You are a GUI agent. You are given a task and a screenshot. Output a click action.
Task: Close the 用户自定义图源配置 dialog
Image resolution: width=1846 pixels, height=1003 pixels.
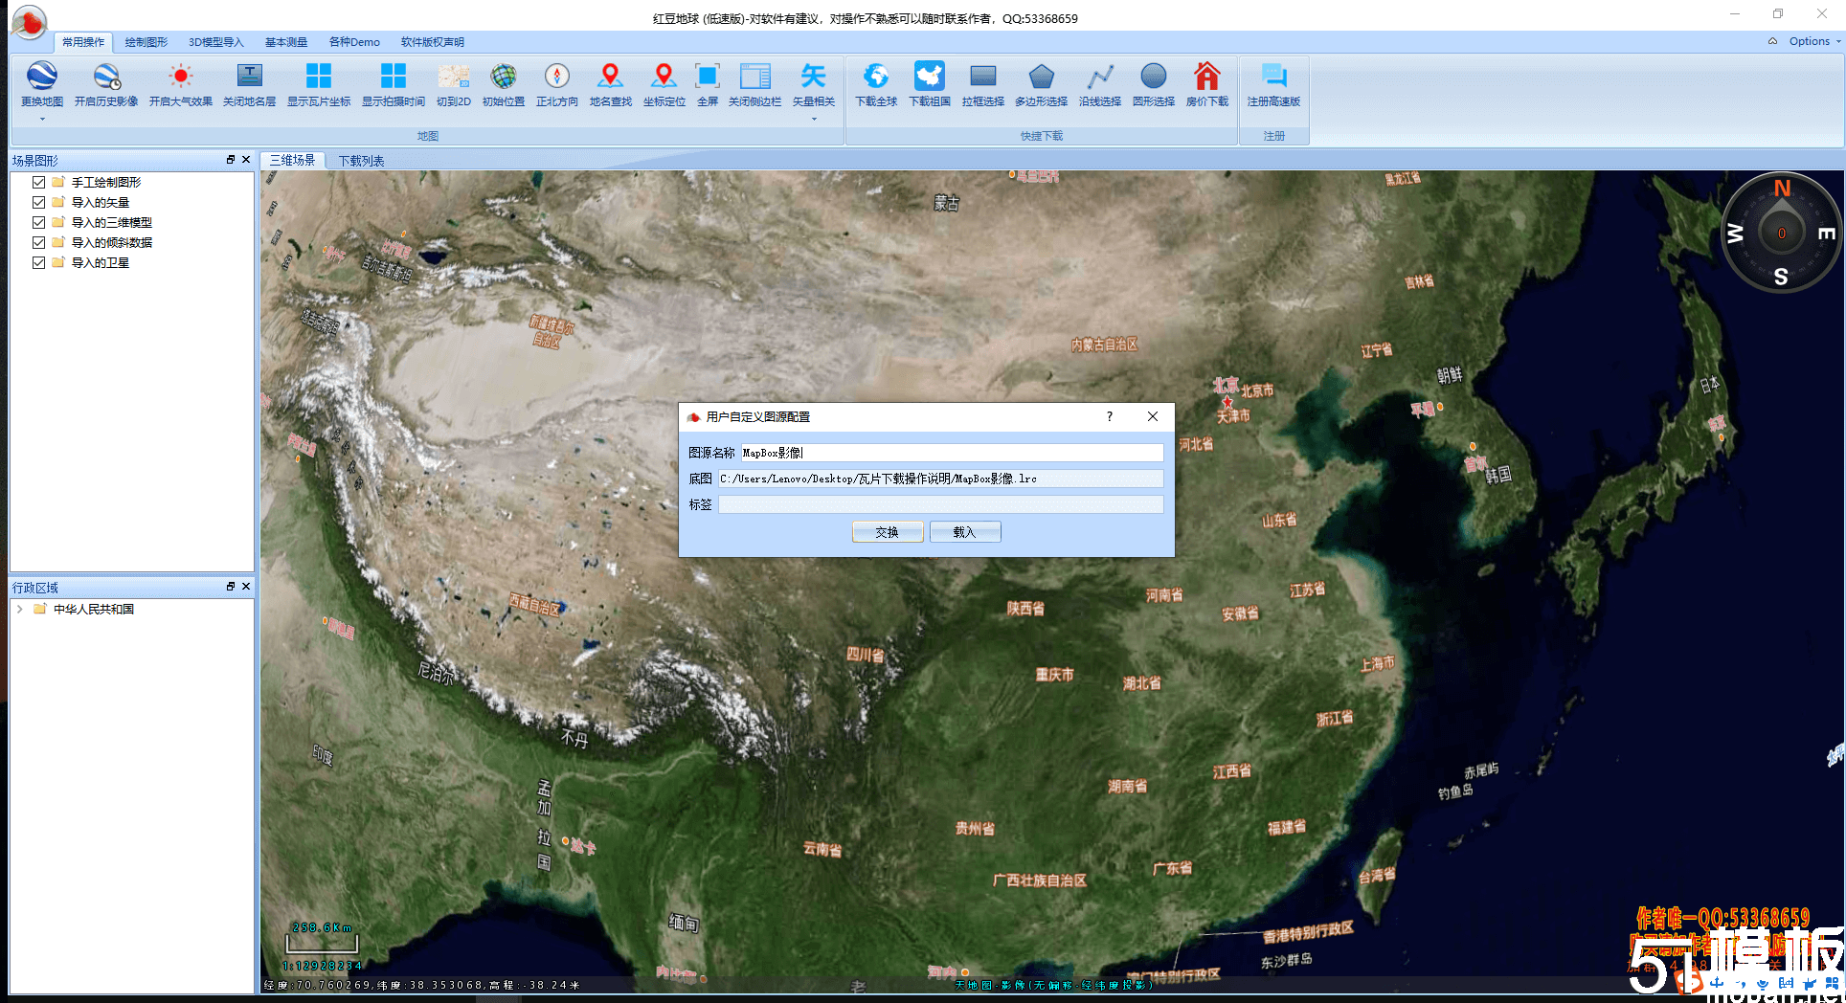[x=1153, y=416]
